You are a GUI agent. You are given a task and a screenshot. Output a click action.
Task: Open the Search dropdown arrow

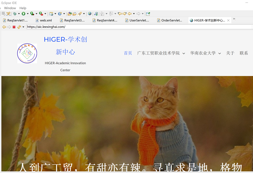pos(84,14)
